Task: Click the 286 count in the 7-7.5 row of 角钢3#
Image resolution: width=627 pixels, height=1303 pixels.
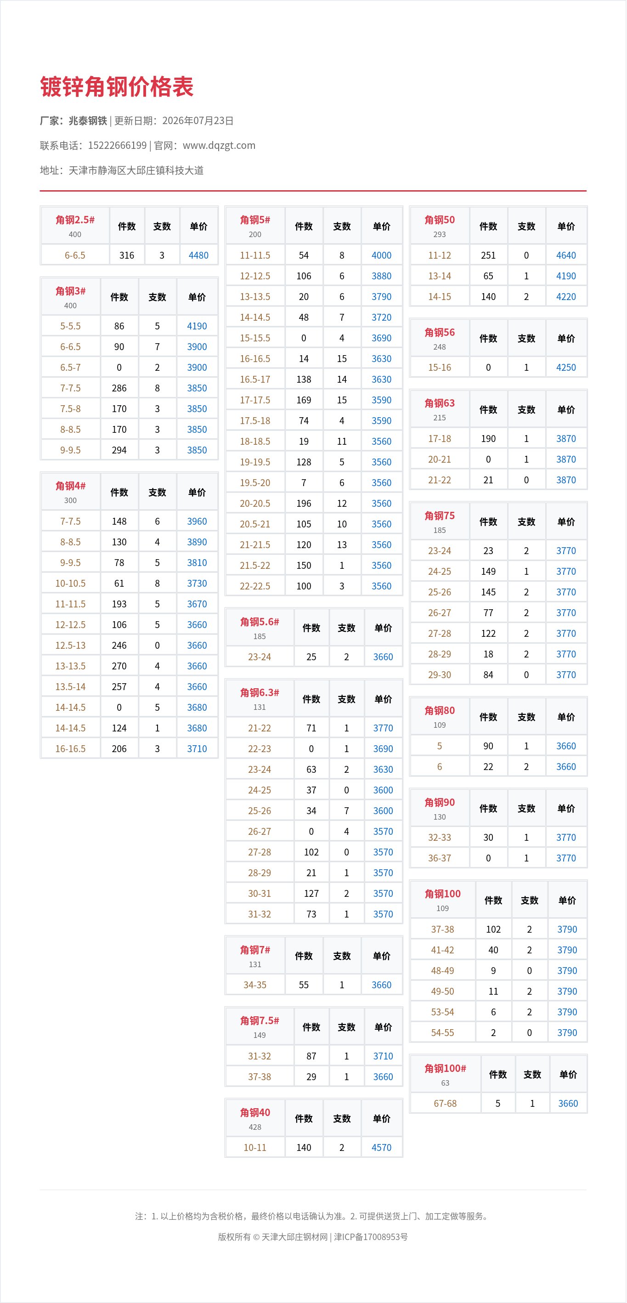Action: (x=119, y=388)
